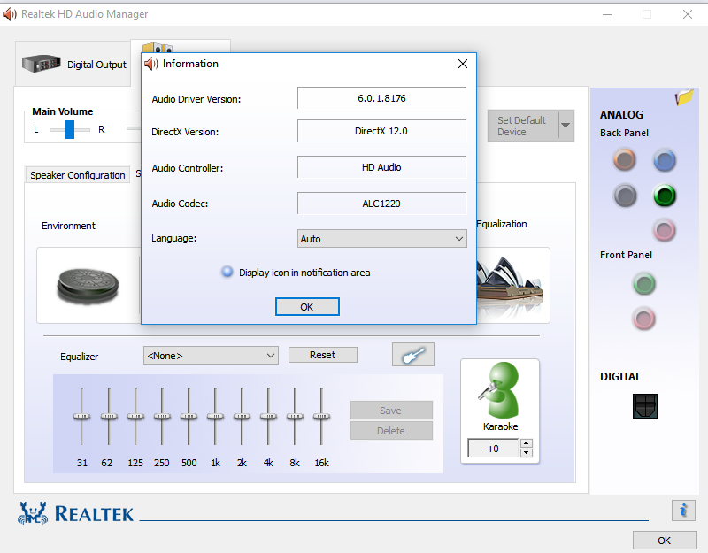708x553 pixels.
Task: Switch to the Digital Output tab
Action: (x=74, y=65)
